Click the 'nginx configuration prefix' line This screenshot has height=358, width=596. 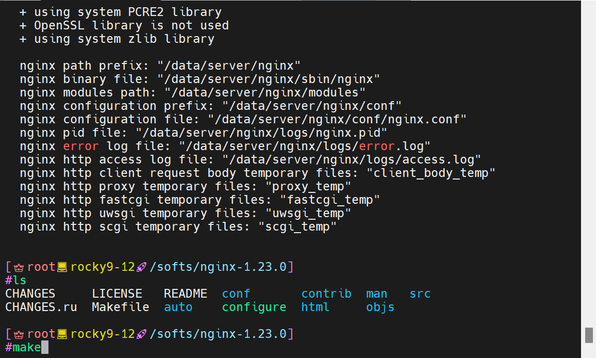pyautogui.click(x=210, y=106)
